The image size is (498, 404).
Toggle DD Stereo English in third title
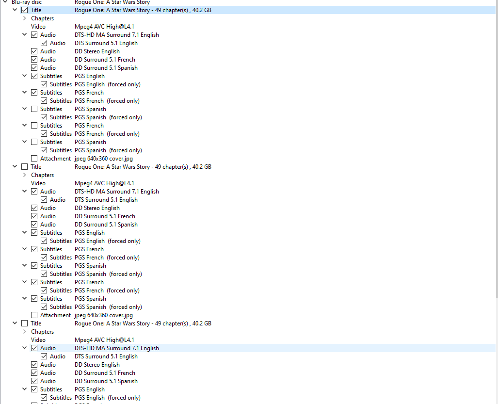click(x=34, y=365)
